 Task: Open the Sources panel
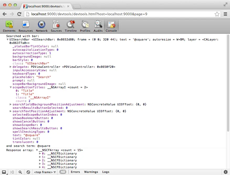point(56,27)
